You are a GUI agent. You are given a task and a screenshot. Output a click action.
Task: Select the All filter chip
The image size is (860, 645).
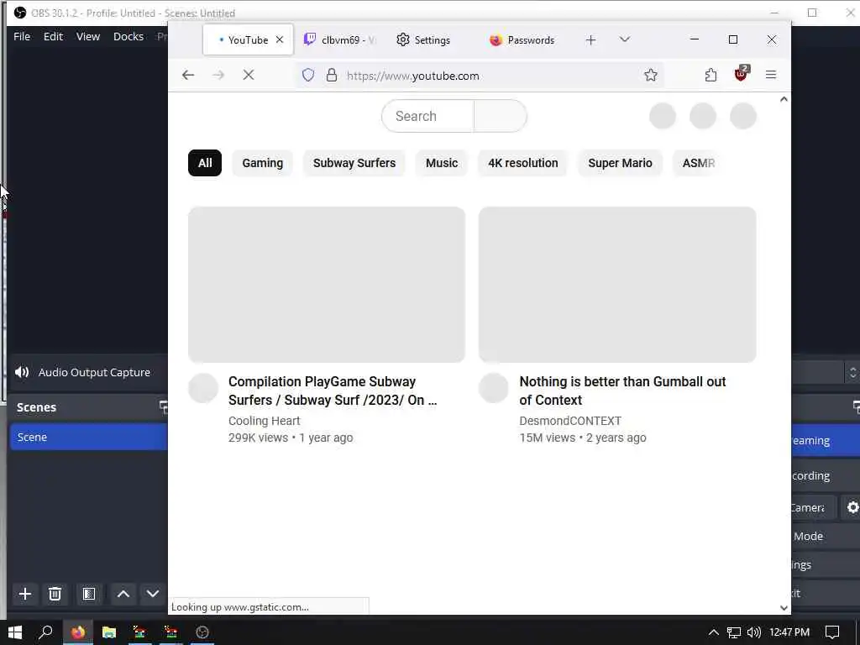click(205, 163)
